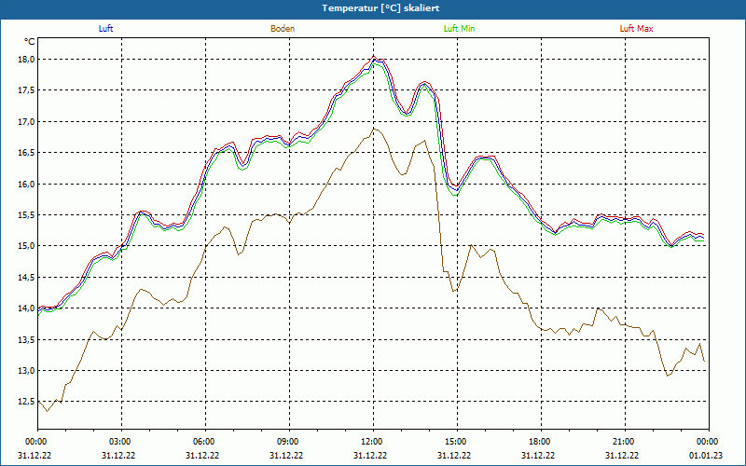Select the green 'Luft Min' legend label
The height and width of the screenshot is (466, 746).
459,29
